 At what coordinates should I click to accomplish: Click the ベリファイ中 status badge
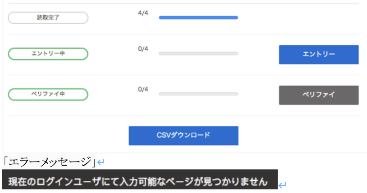click(48, 94)
